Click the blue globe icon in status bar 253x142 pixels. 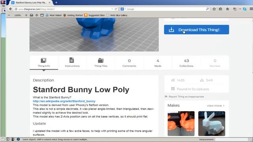18,139
